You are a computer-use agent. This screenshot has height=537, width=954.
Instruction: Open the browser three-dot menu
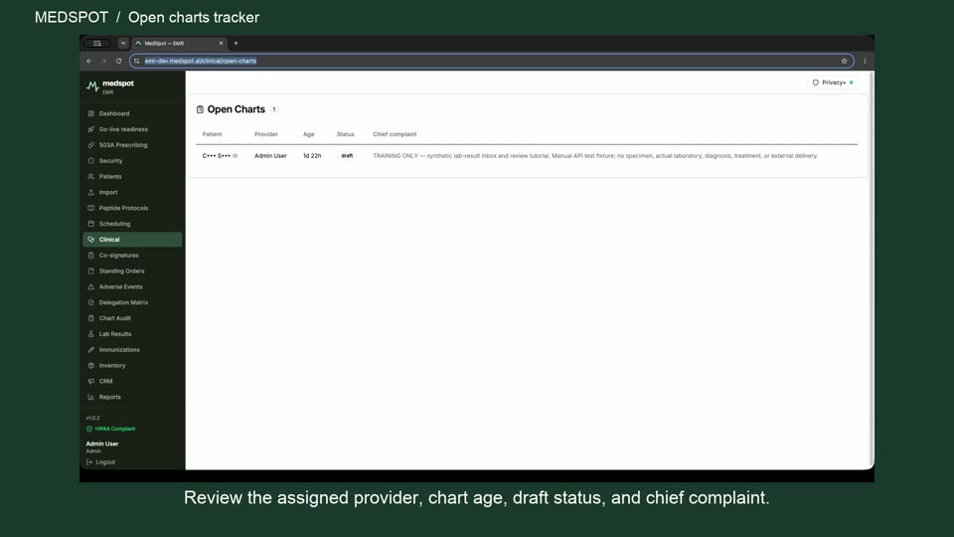pyautogui.click(x=865, y=61)
